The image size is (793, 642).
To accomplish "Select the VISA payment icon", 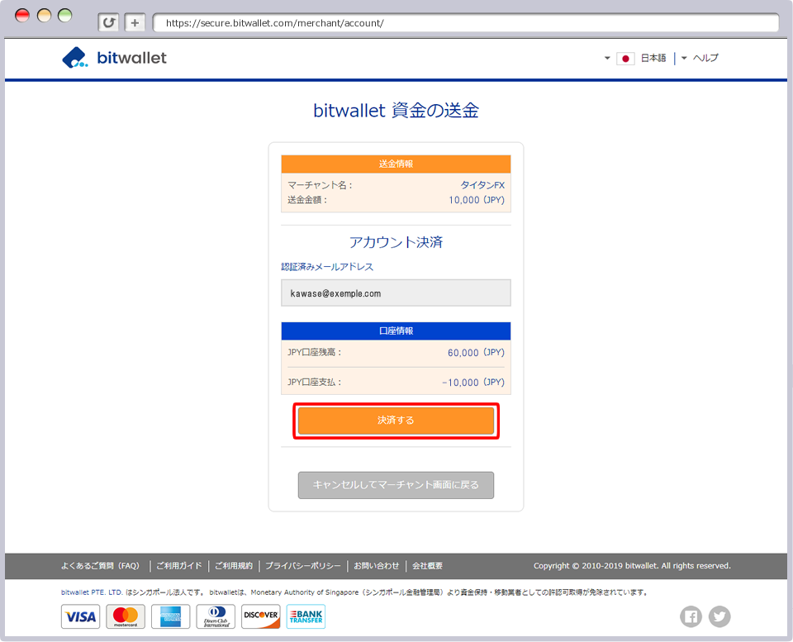I will pyautogui.click(x=80, y=616).
